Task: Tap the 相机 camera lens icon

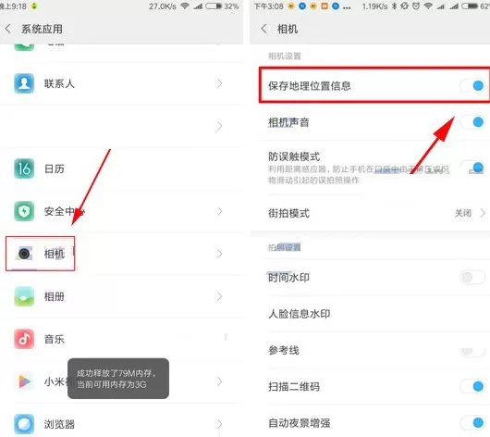Action: click(24, 254)
